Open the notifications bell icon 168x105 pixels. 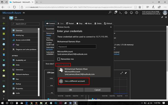point(115,12)
